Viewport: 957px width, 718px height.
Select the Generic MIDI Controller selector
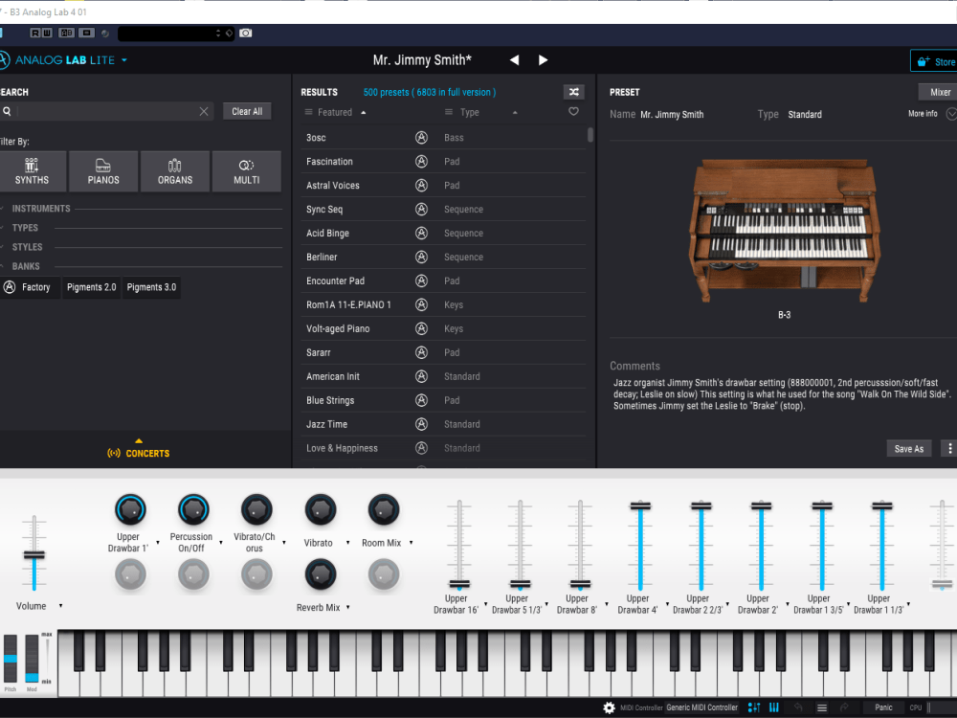701,707
